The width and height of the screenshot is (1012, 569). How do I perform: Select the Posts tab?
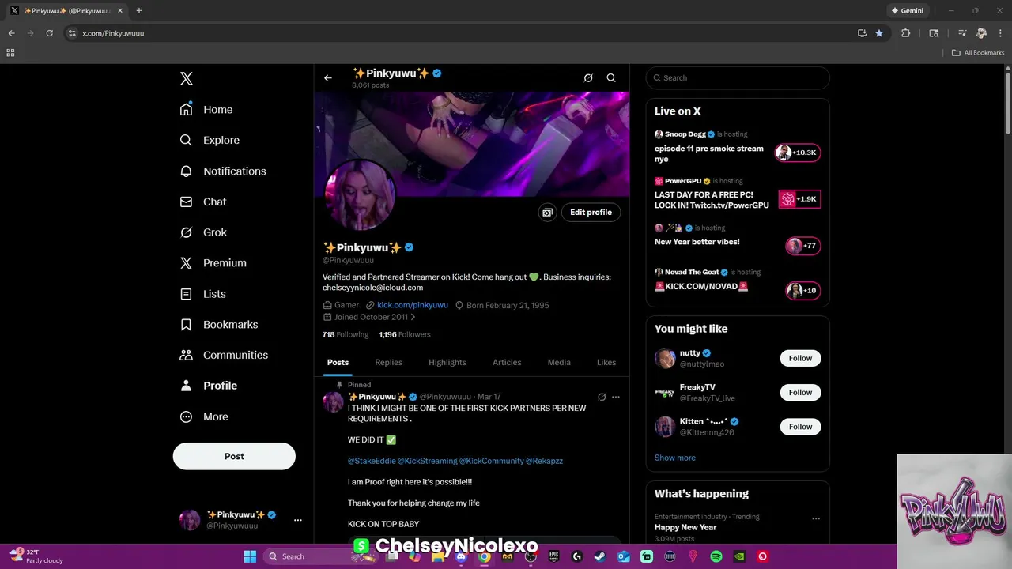(x=338, y=363)
